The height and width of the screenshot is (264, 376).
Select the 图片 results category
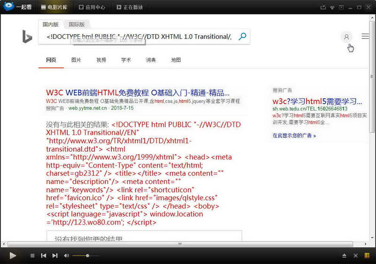click(76, 60)
